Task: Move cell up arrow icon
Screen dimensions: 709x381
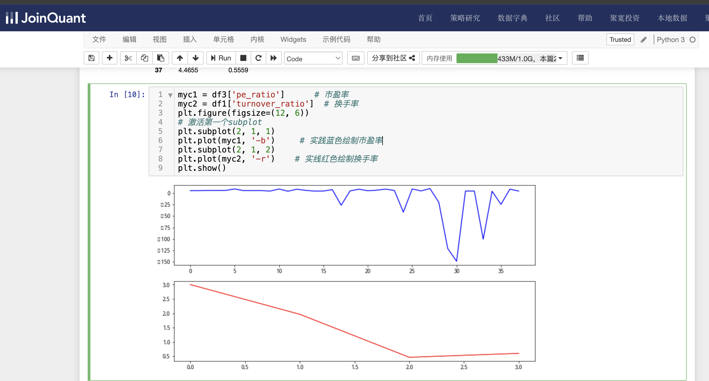Action: pos(180,58)
